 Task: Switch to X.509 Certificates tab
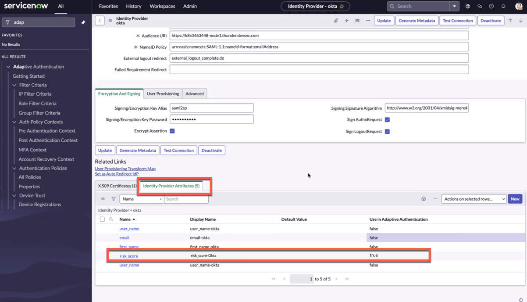[x=117, y=186]
